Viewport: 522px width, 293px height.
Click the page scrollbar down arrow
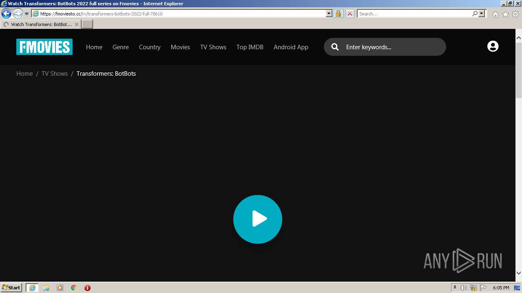[519, 273]
